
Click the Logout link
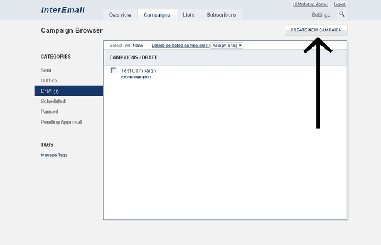[x=340, y=4]
